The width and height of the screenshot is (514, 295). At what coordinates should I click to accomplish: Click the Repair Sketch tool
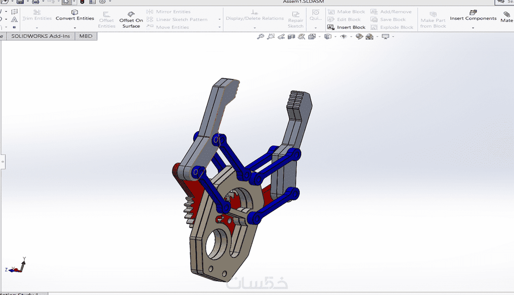(296, 20)
